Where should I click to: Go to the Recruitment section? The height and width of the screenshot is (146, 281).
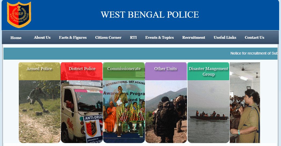[x=194, y=37]
